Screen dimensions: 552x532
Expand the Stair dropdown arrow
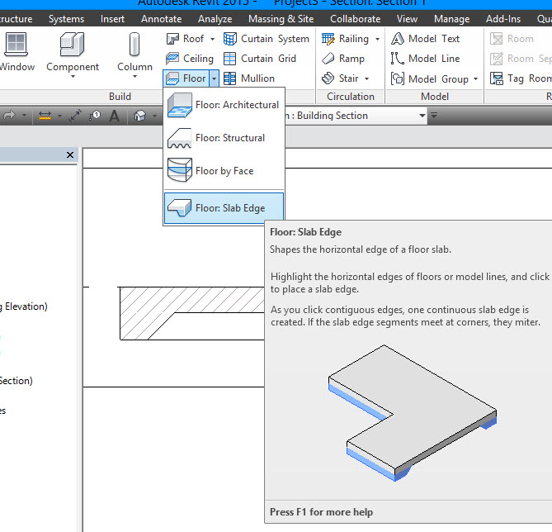(367, 78)
